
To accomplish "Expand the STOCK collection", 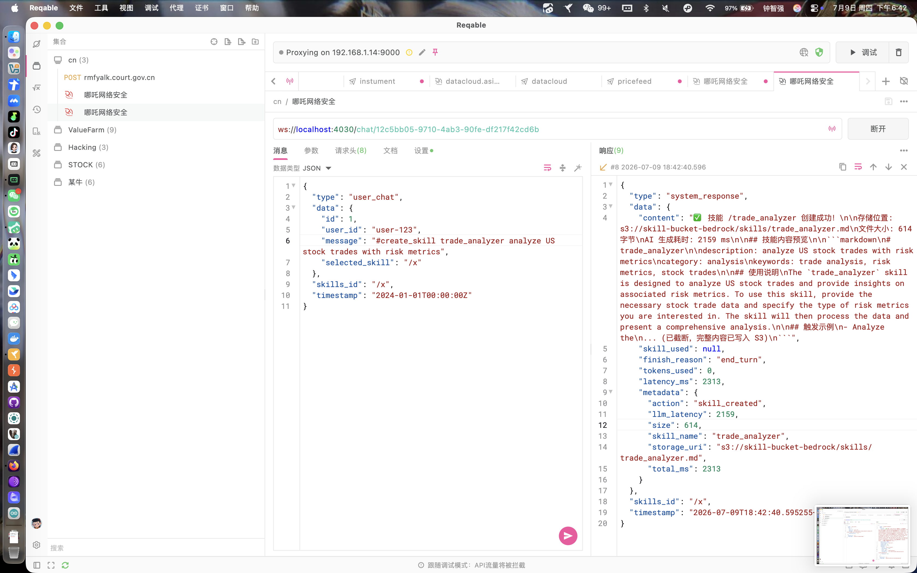I will click(x=156, y=165).
